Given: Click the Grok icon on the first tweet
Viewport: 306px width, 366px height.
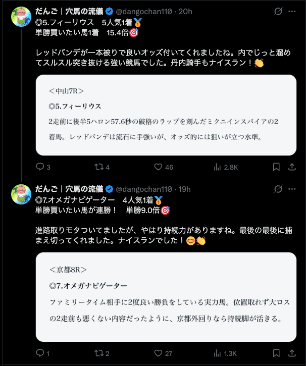Looking at the screenshot, I should (277, 12).
